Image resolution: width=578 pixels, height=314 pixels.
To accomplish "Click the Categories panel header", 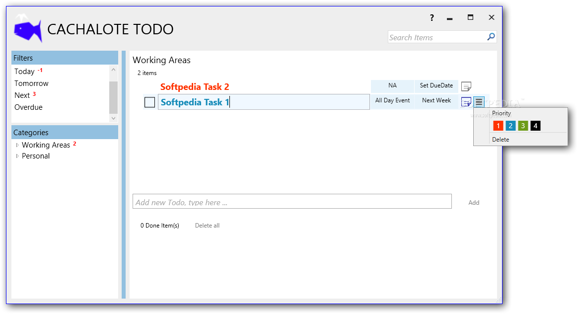I will click(x=65, y=133).
